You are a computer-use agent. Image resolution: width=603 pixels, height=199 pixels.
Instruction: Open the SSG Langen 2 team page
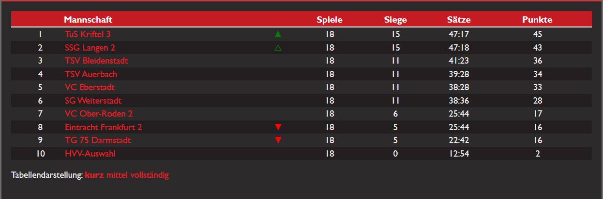[x=90, y=48]
